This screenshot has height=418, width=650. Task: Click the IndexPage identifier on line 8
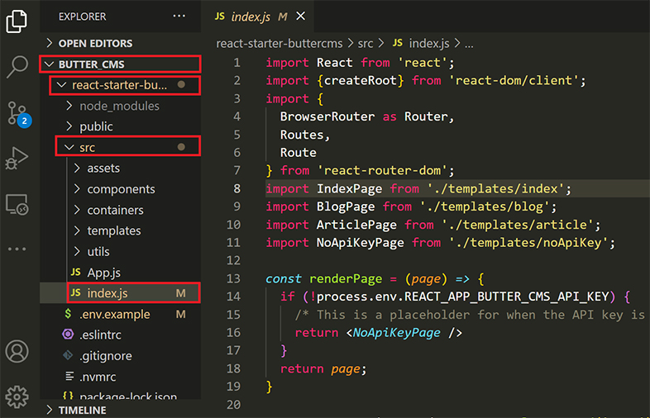(349, 189)
